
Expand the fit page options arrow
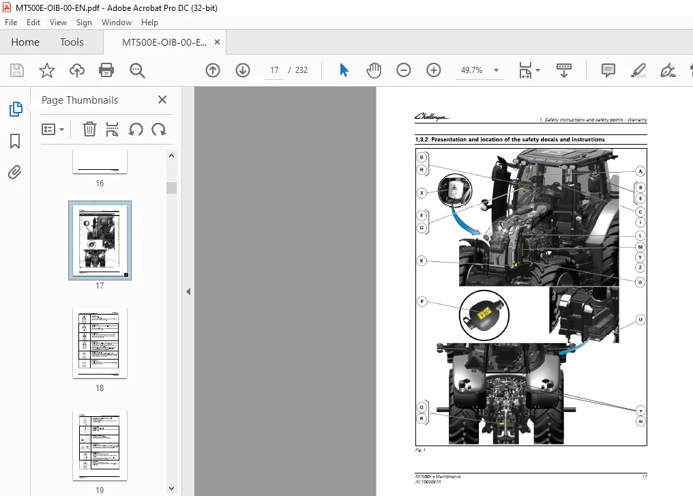(x=538, y=70)
